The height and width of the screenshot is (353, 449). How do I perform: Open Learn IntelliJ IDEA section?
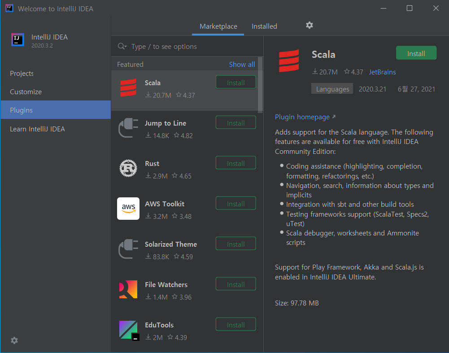coord(56,129)
